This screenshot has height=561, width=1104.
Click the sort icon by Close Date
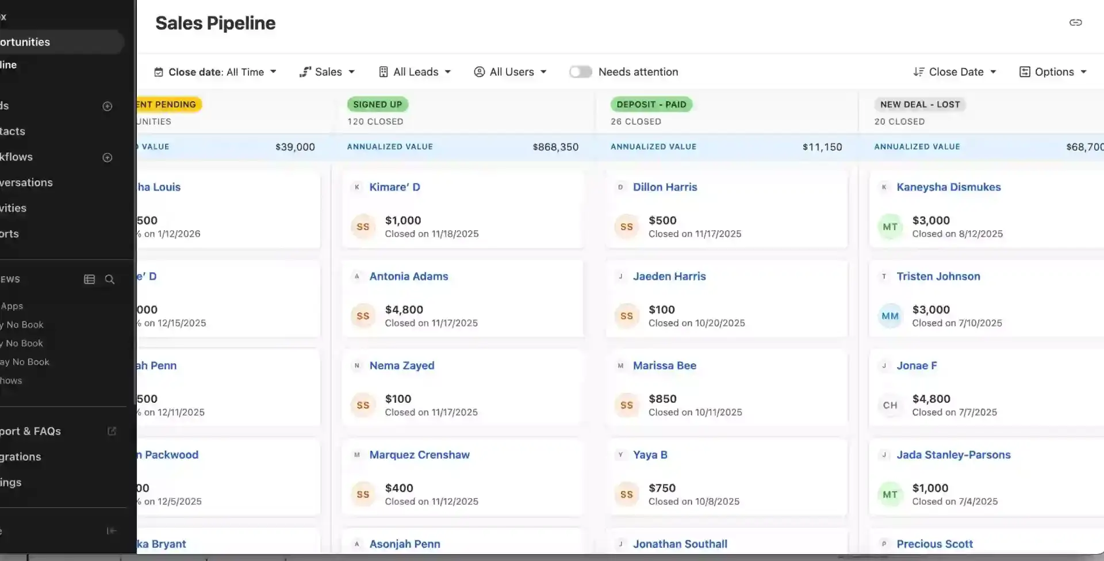pyautogui.click(x=919, y=72)
